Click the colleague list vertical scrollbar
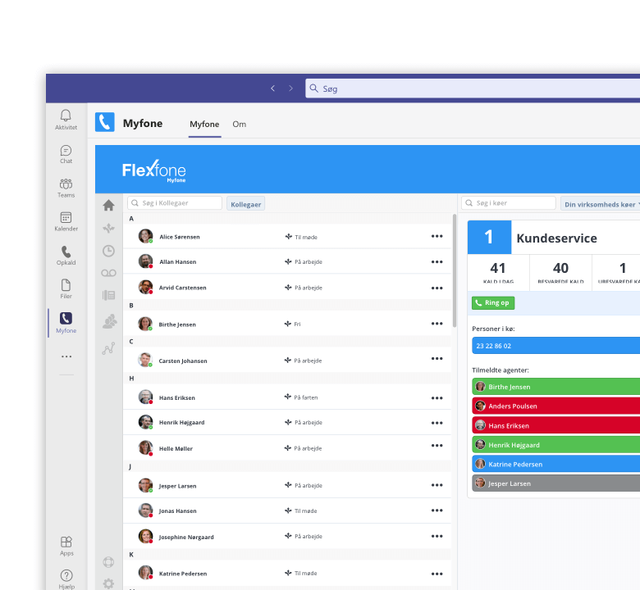Image resolution: width=640 pixels, height=590 pixels. pos(455,270)
